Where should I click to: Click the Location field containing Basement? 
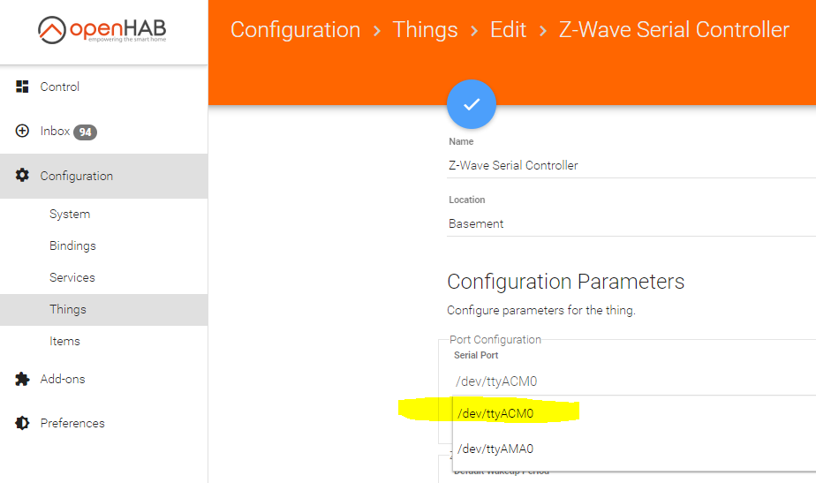pyautogui.click(x=631, y=223)
